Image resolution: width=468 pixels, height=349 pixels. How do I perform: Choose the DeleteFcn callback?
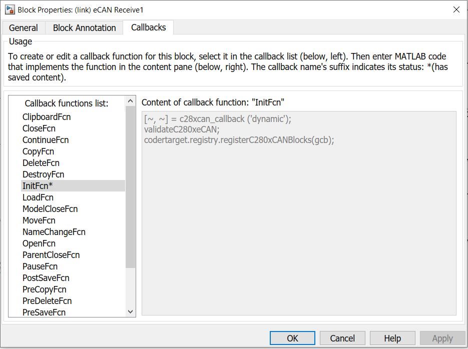40,162
